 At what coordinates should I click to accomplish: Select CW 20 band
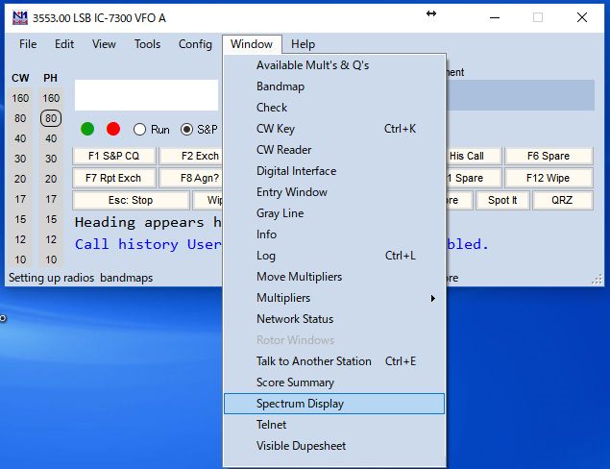(x=20, y=179)
